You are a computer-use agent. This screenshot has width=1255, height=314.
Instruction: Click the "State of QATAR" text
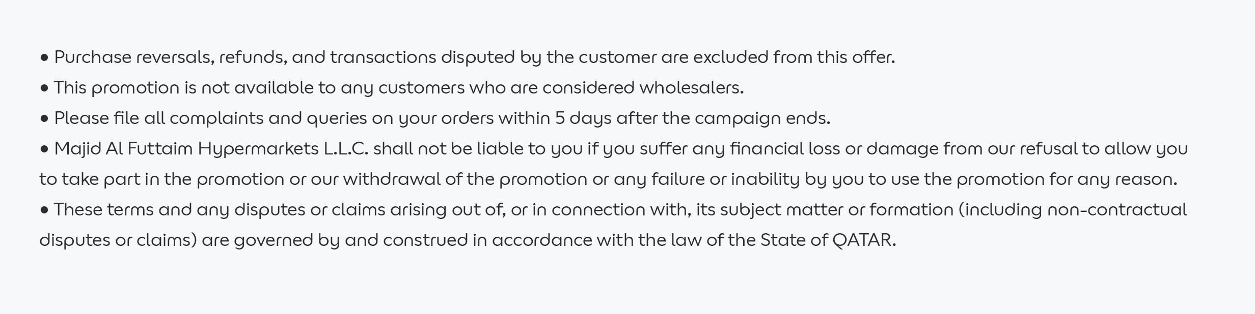coord(827,240)
